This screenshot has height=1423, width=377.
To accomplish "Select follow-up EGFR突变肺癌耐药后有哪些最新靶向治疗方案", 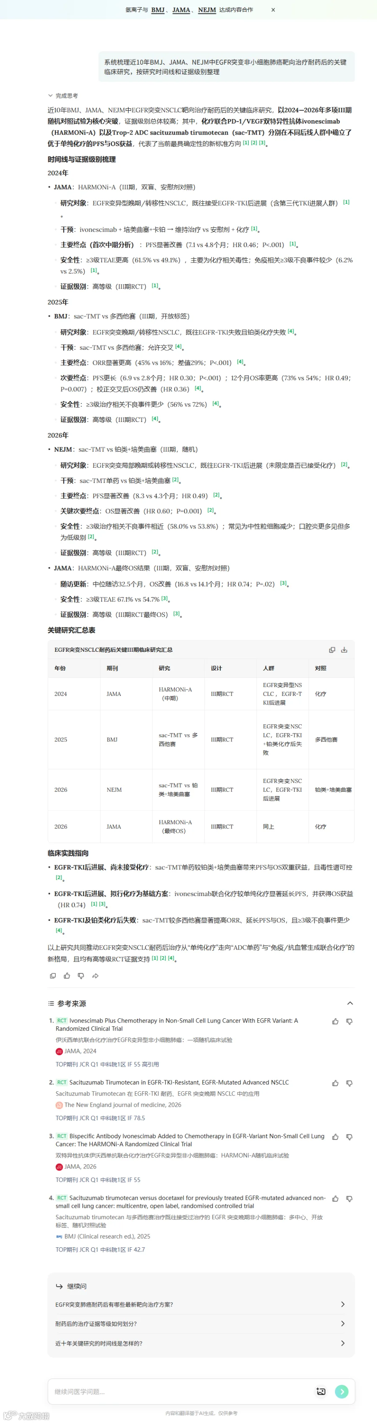I will tap(200, 1304).
